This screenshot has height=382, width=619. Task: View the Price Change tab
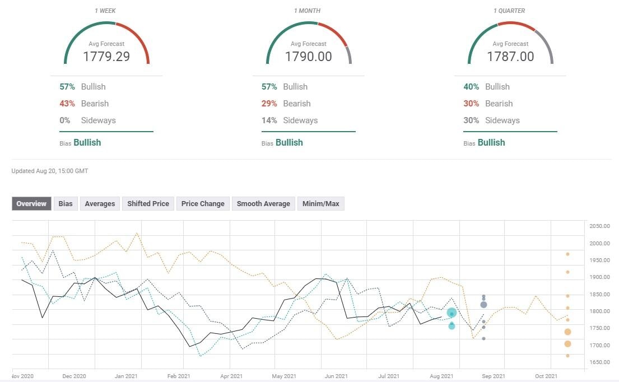click(202, 203)
